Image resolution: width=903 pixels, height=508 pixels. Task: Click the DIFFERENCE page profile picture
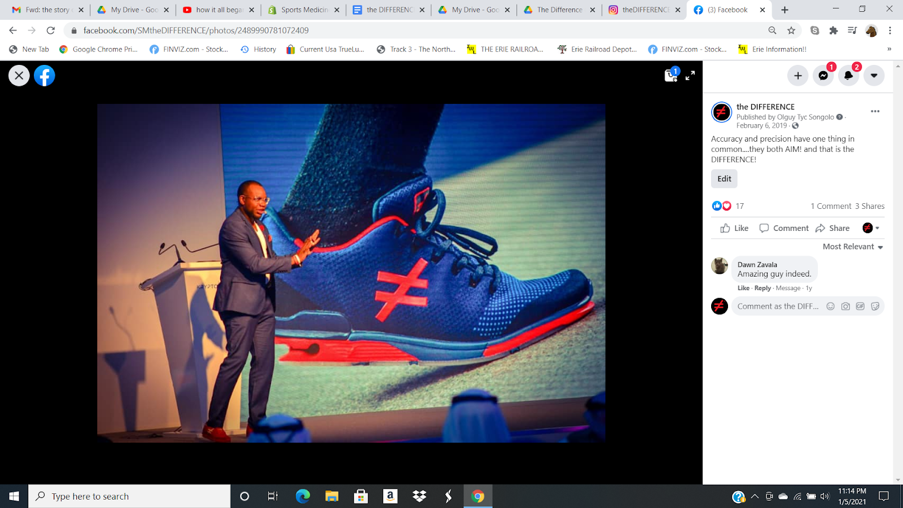click(721, 112)
